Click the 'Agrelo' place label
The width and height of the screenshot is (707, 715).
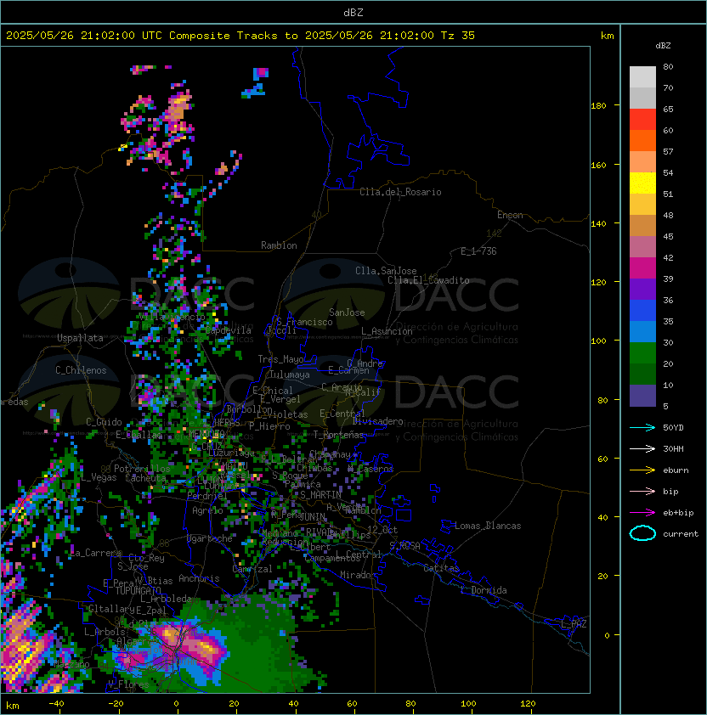pos(207,510)
